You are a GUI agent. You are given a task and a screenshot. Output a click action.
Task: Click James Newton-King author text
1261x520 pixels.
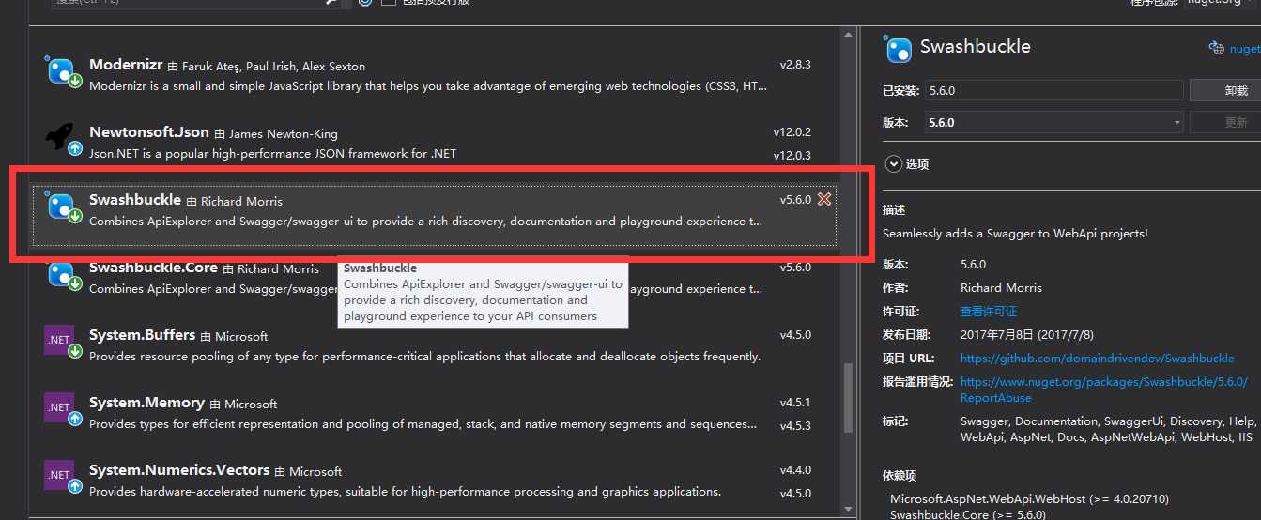pos(283,134)
